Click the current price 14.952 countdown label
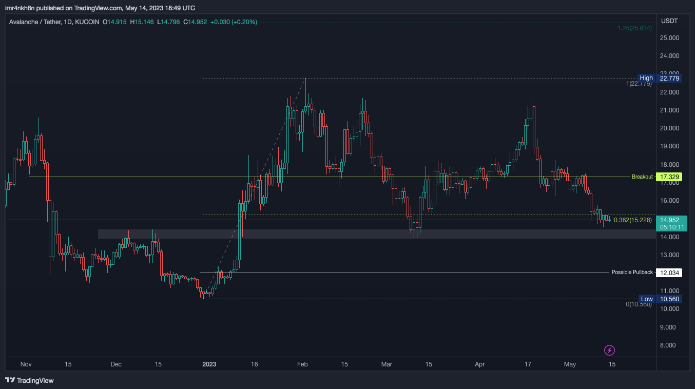Viewport: 695px width, 389px height. click(670, 223)
